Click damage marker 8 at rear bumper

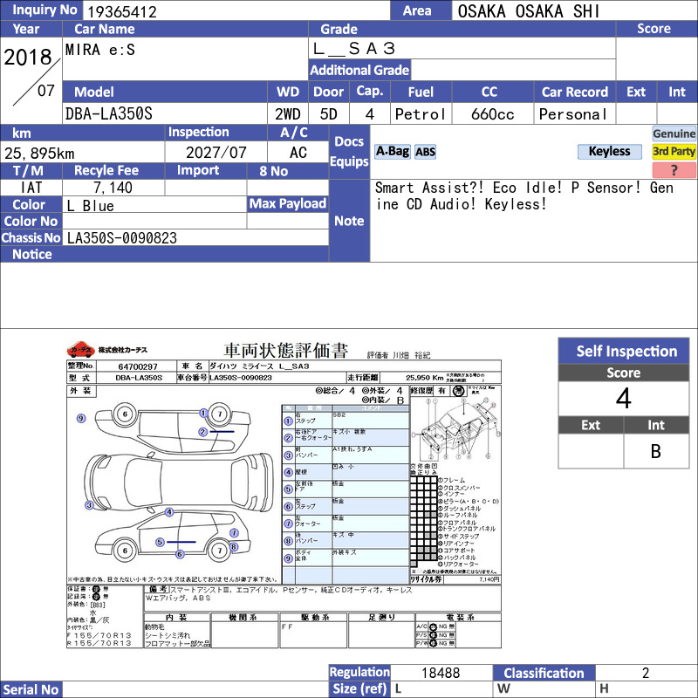click(234, 547)
